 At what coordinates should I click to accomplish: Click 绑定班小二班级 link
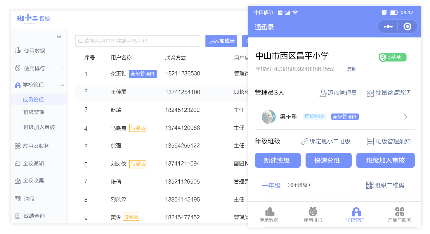[x=326, y=142]
